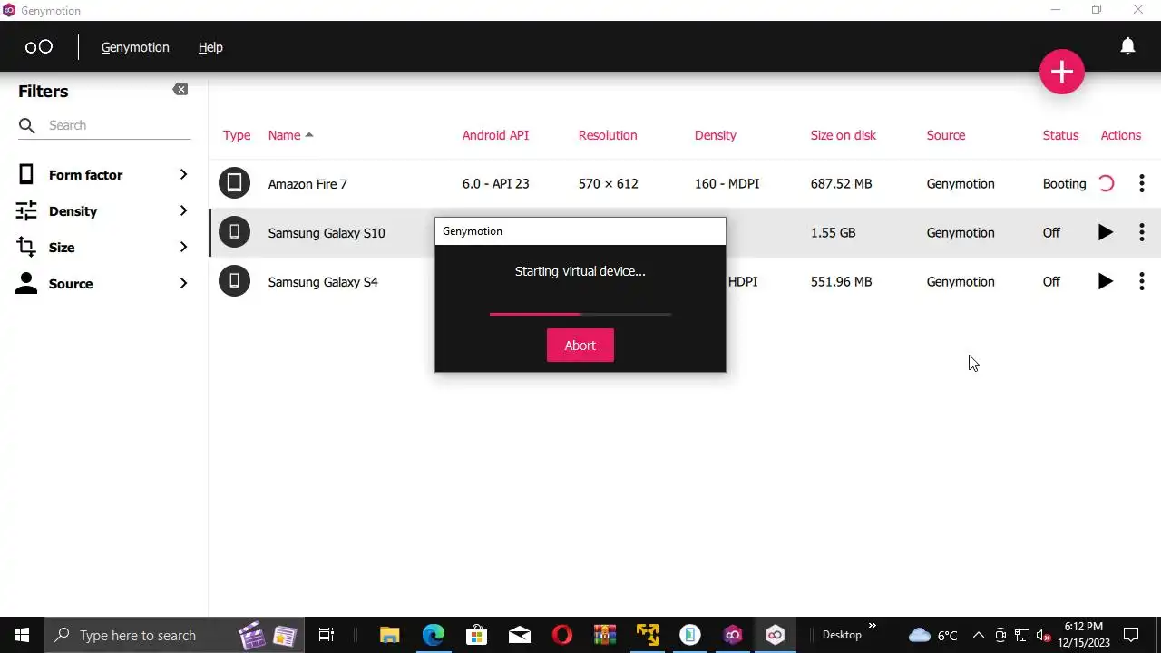This screenshot has height=653, width=1161.
Task: Click the 687.52 MB size cell
Action: (841, 183)
